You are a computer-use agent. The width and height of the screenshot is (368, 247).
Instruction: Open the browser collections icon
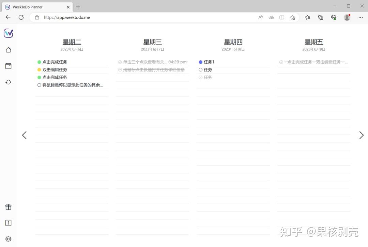coord(321,17)
